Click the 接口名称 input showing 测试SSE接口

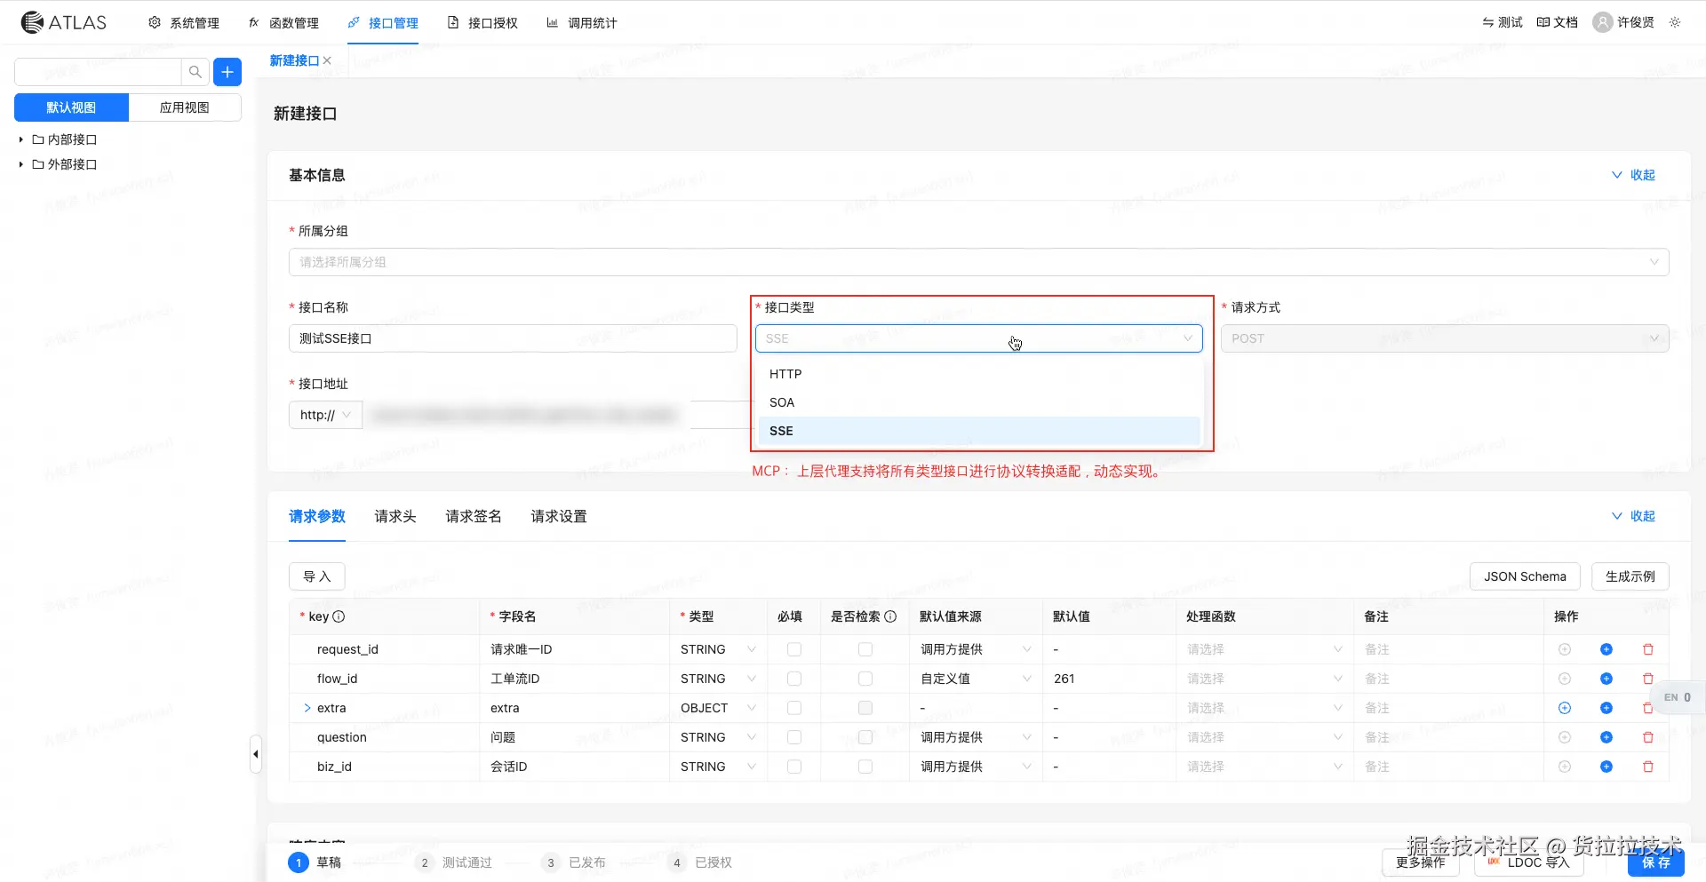(x=513, y=338)
